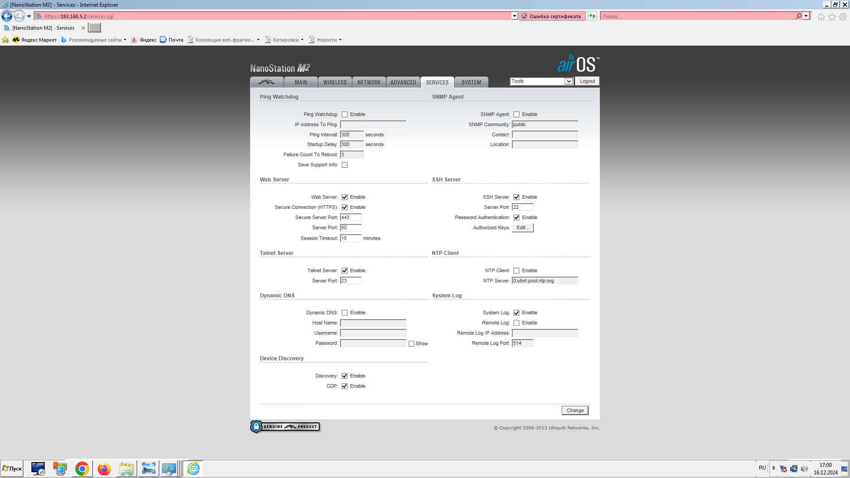Click Authorized Keys Edit button
850x478 pixels.
[x=522, y=228]
